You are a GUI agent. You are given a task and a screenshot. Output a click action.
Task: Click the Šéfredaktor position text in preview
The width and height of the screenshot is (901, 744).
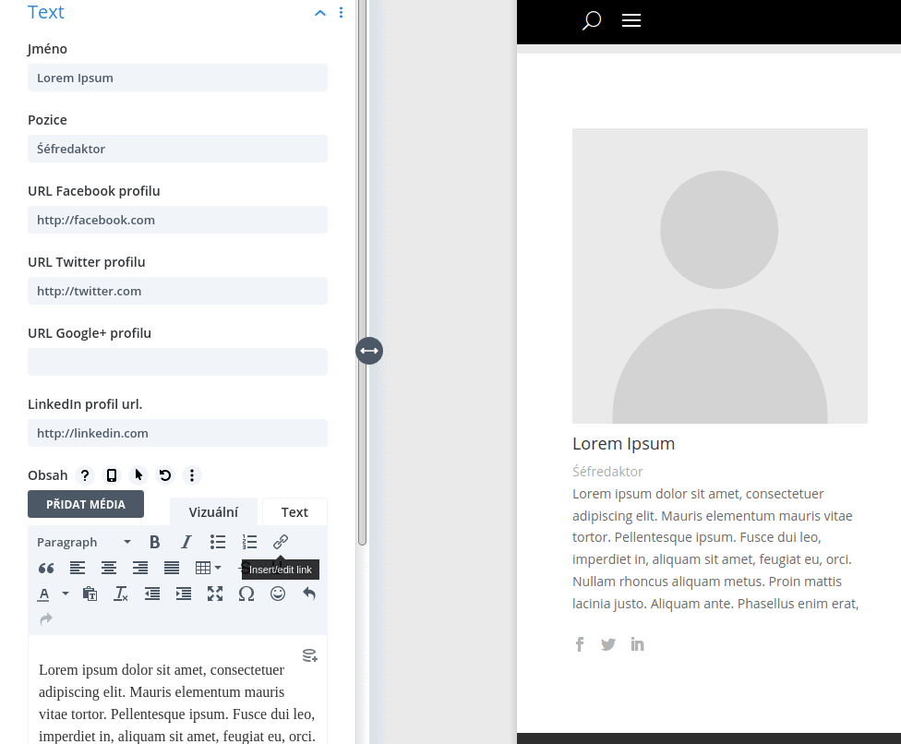[607, 472]
